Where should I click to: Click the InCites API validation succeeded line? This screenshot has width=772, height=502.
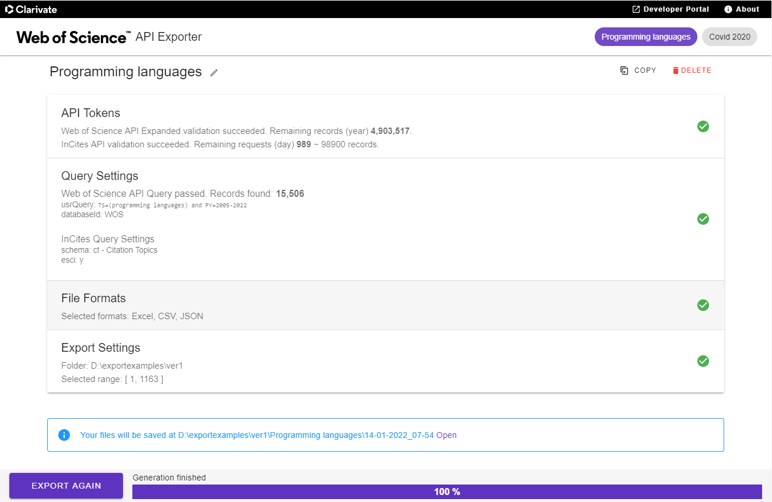pos(220,144)
